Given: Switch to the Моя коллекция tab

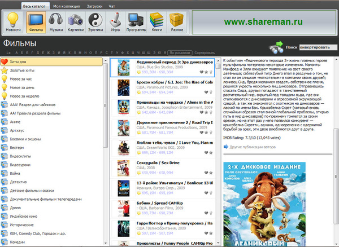Looking at the screenshot, I should [66, 6].
